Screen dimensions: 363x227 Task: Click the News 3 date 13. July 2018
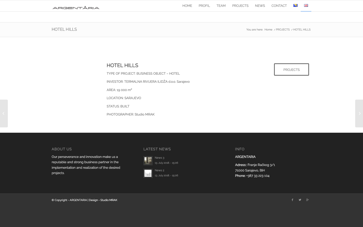pyautogui.click(x=166, y=163)
